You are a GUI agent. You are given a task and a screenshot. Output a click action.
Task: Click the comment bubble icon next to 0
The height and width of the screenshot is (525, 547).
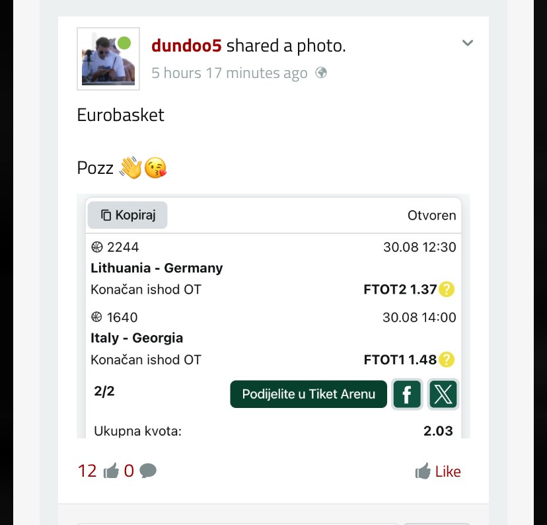(x=148, y=471)
